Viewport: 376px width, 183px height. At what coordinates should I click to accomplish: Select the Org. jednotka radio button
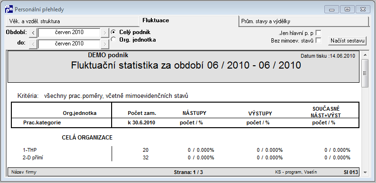point(114,39)
